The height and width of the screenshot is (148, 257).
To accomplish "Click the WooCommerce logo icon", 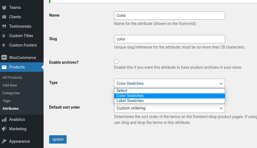I will pyautogui.click(x=4, y=58).
